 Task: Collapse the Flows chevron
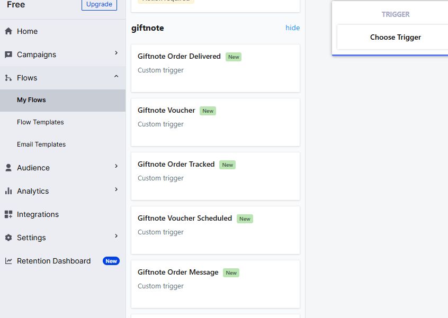pyautogui.click(x=116, y=76)
